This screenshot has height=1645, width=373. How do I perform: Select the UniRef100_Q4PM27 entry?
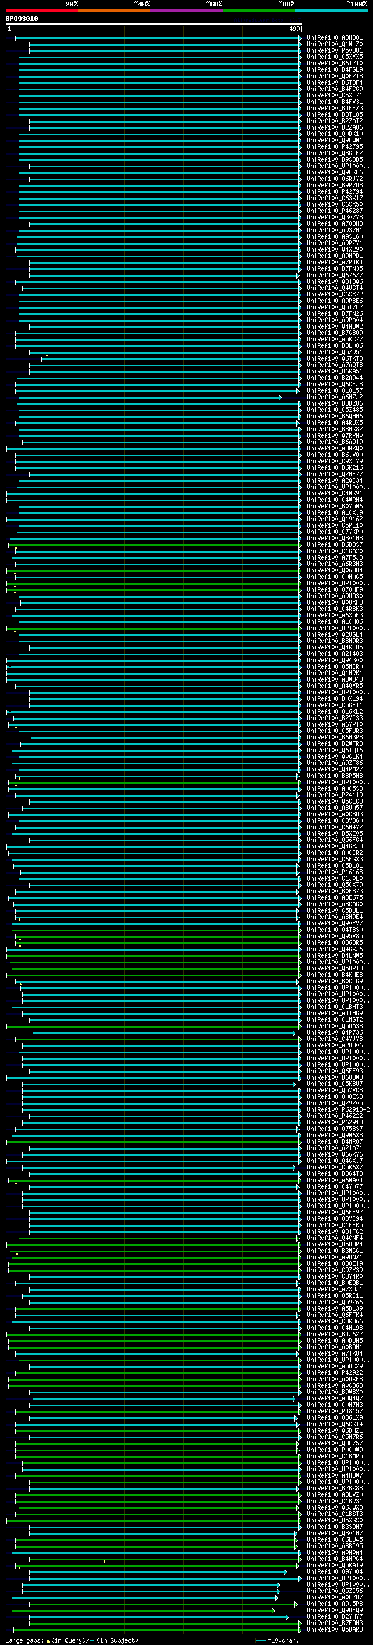click(x=334, y=770)
